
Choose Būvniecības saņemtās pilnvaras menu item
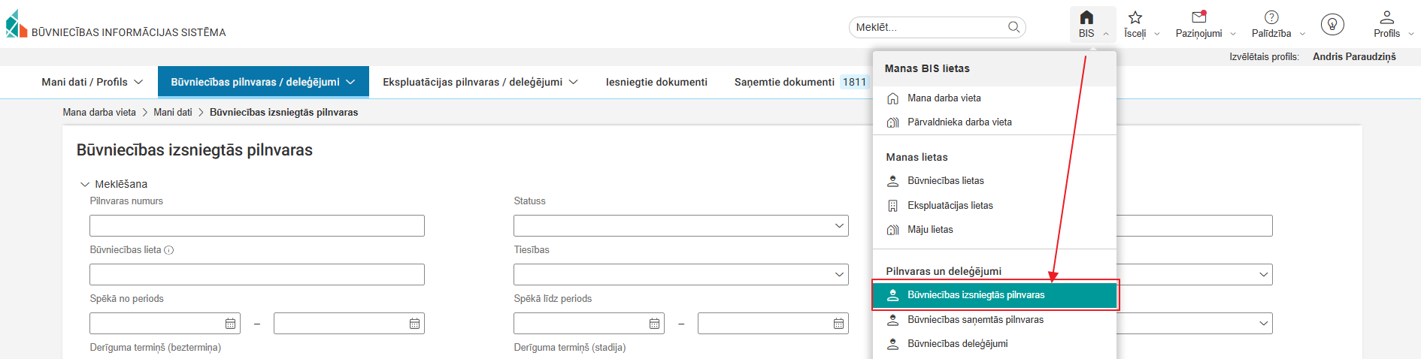tap(975, 320)
